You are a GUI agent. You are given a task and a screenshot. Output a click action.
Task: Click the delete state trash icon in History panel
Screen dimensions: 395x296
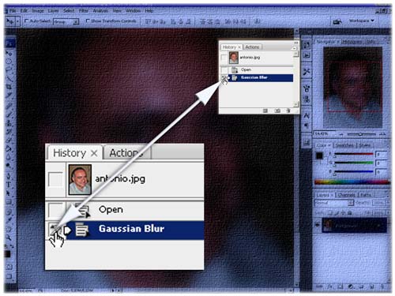[x=288, y=111]
